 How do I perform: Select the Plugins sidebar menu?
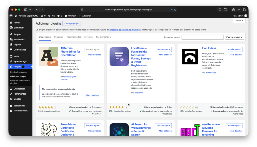tap(20, 67)
